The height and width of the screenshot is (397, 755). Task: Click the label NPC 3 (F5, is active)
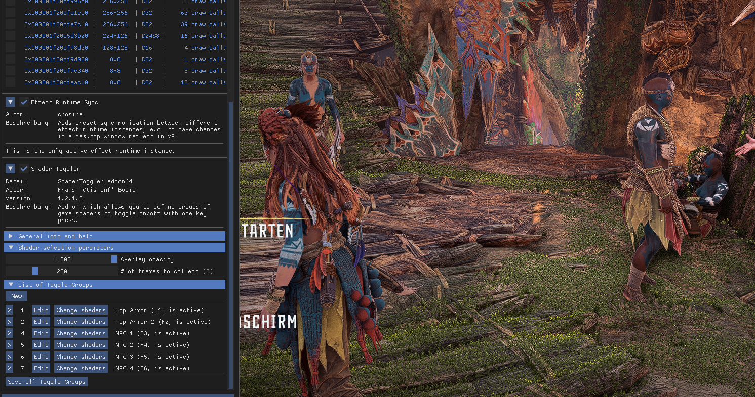pos(152,357)
